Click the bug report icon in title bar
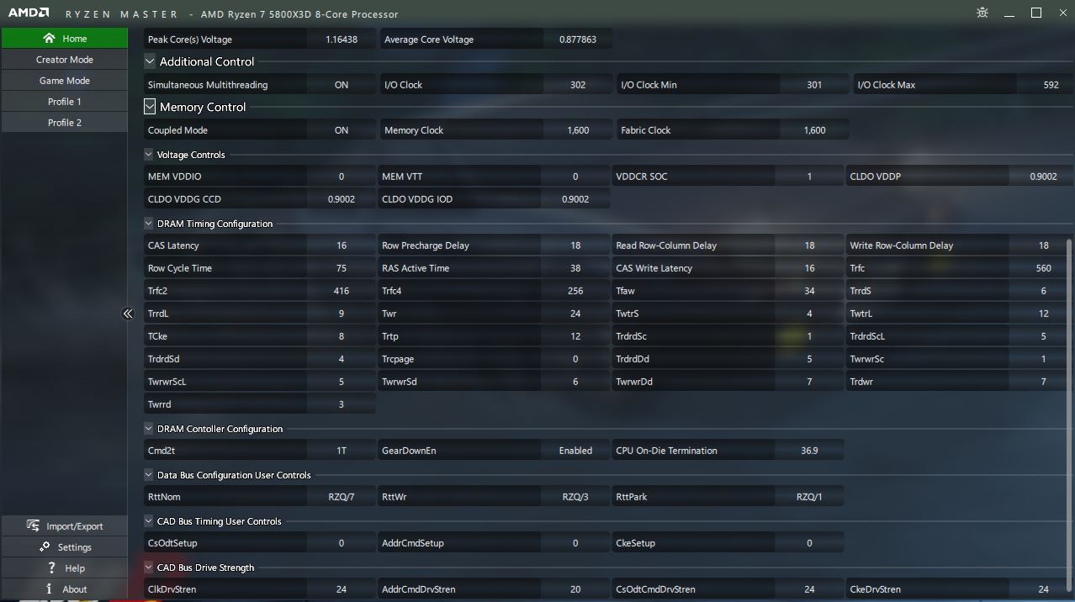1075x602 pixels. (982, 13)
